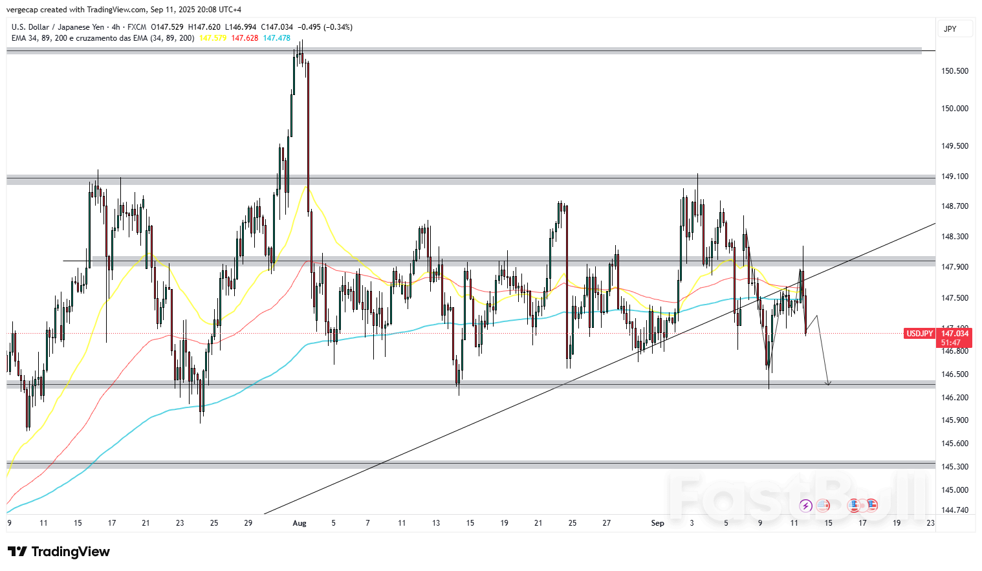
Task: Click the FXCM source label
Action: (136, 27)
